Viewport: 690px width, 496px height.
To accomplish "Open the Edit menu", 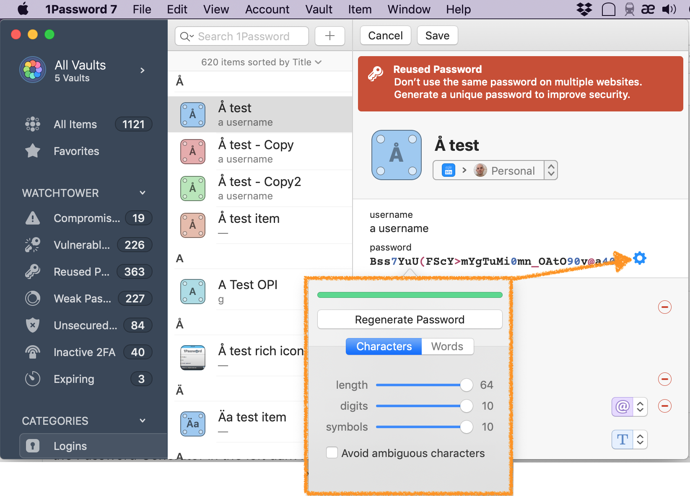I will click(177, 9).
